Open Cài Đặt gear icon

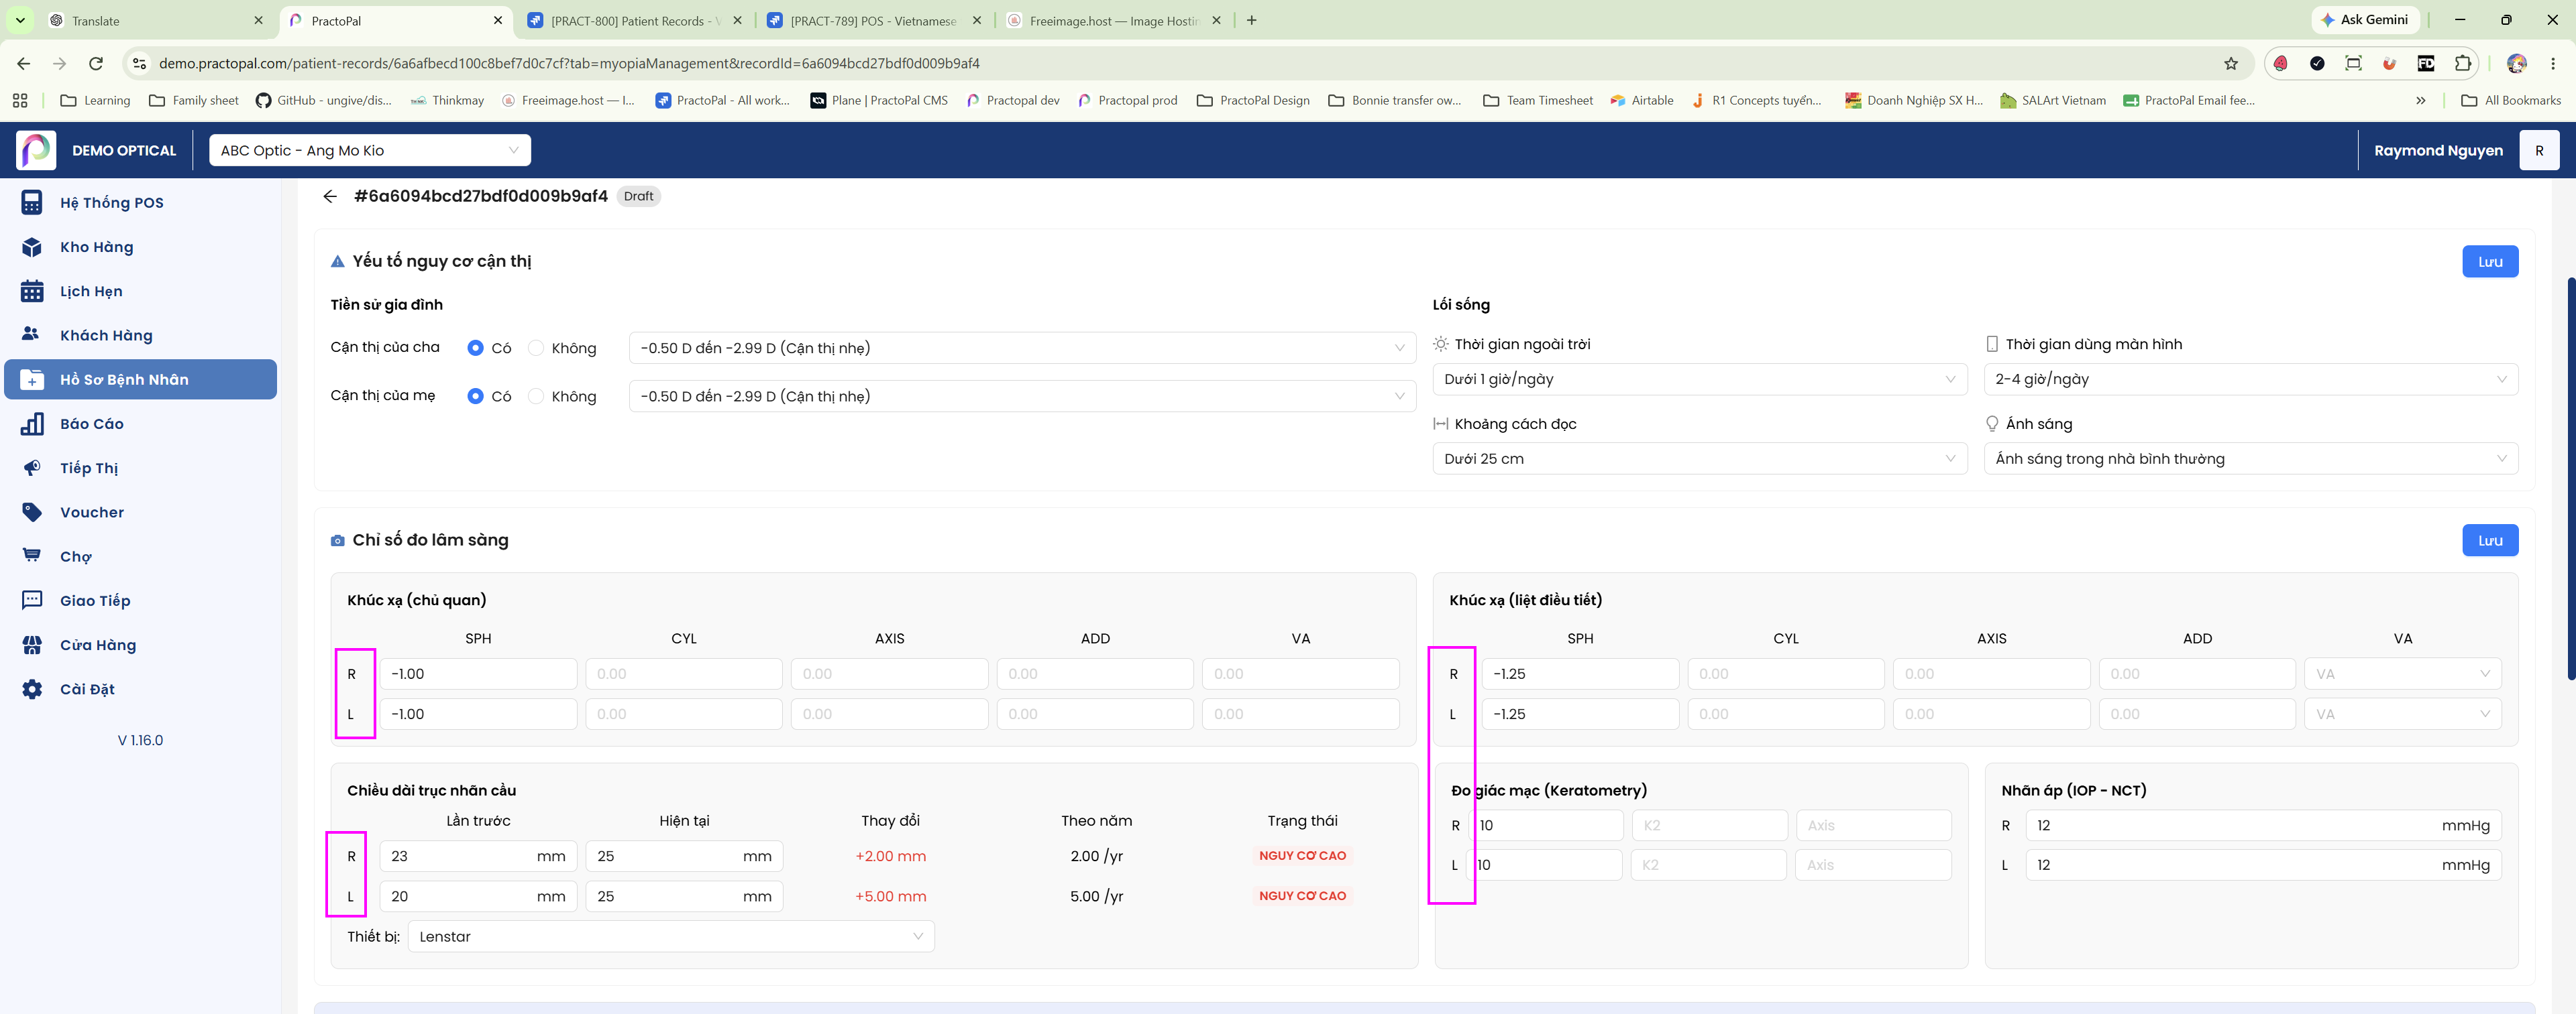pyautogui.click(x=32, y=690)
